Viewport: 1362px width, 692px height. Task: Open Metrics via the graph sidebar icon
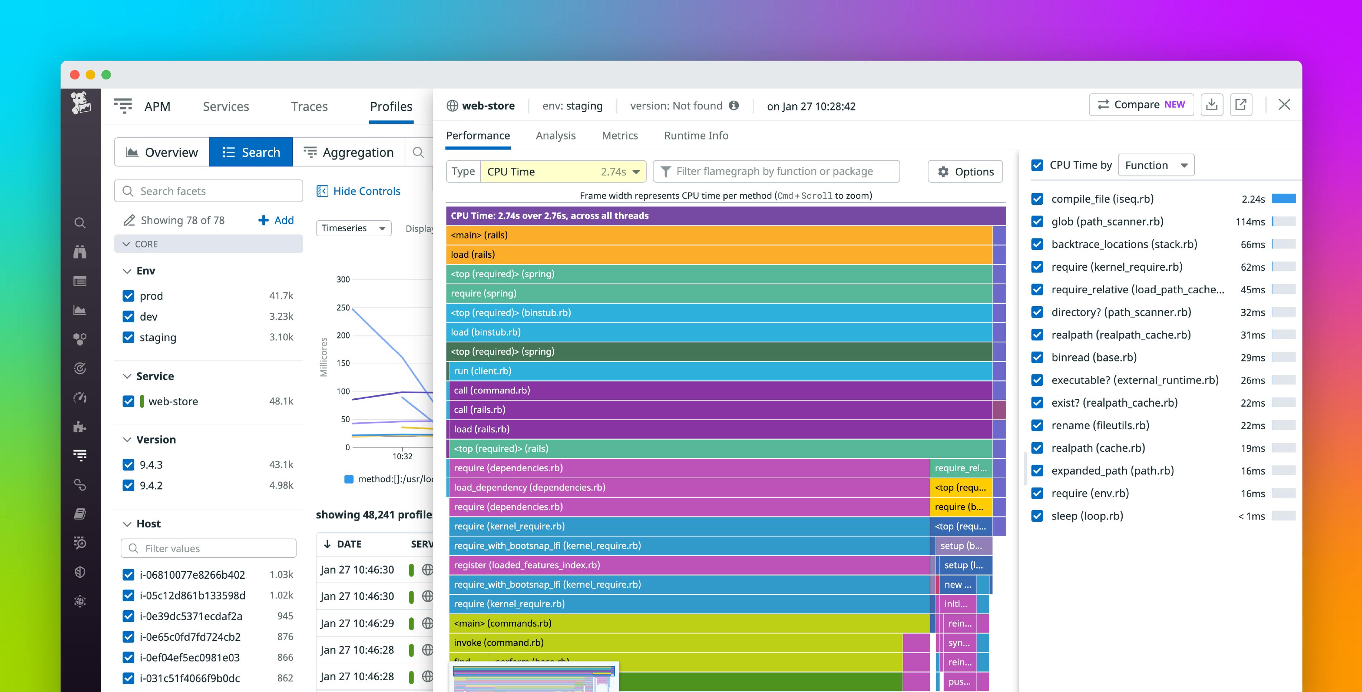pos(80,310)
